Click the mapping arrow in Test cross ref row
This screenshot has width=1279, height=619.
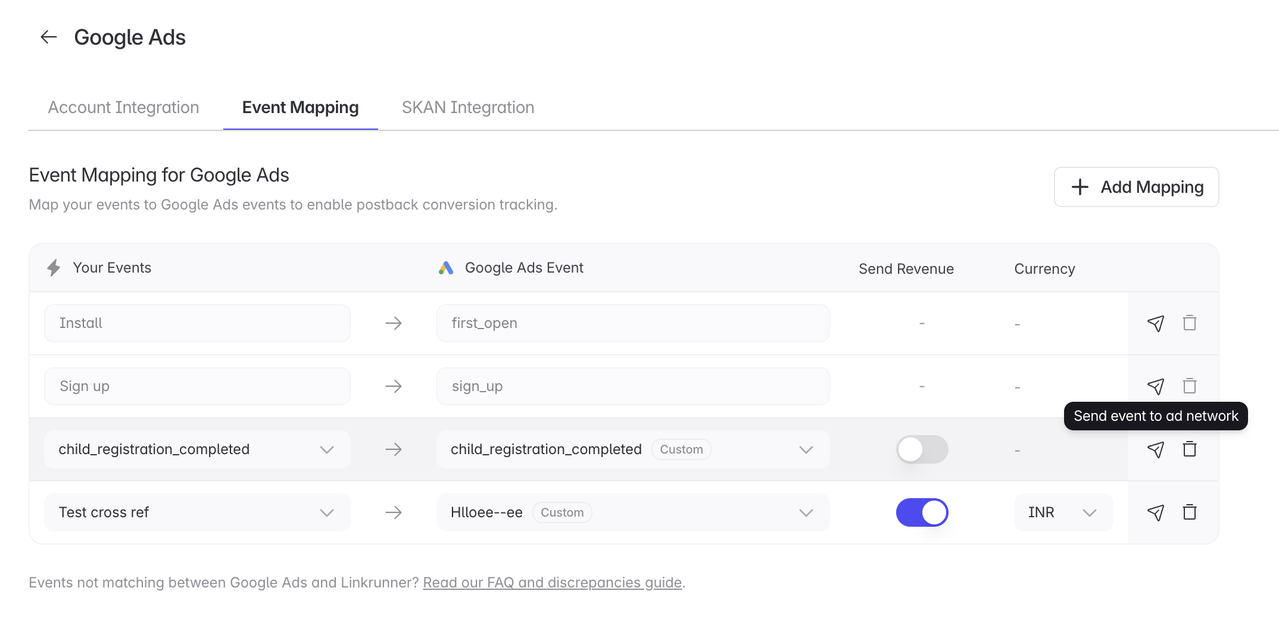[394, 512]
